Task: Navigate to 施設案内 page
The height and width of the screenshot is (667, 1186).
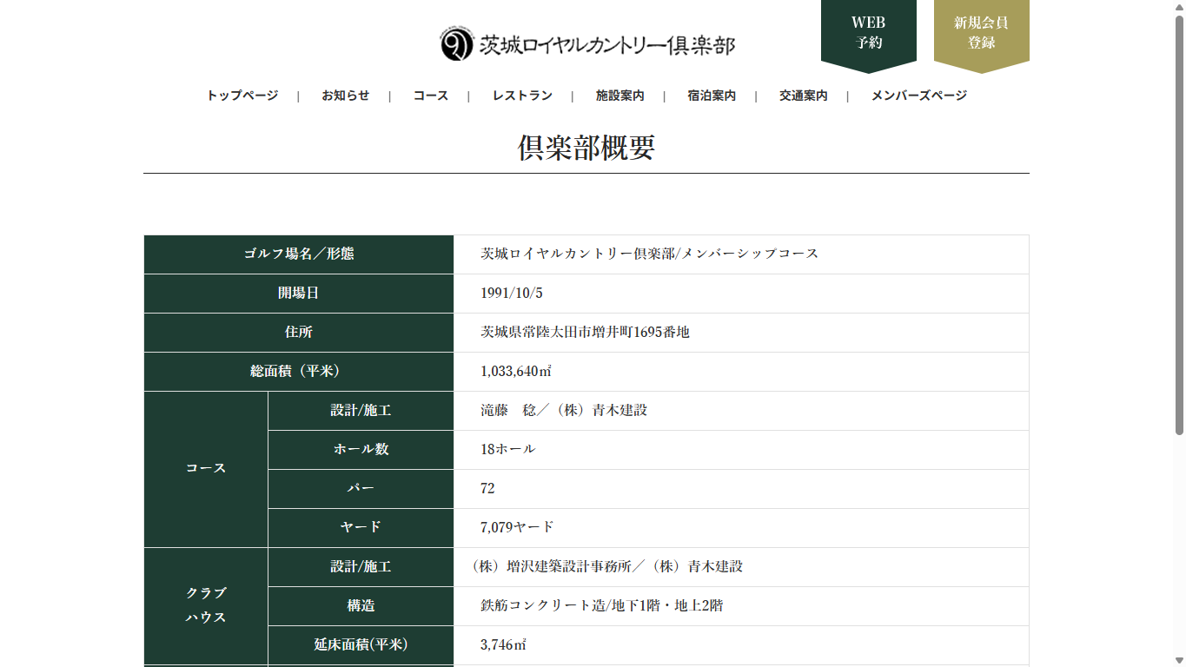Action: tap(620, 96)
